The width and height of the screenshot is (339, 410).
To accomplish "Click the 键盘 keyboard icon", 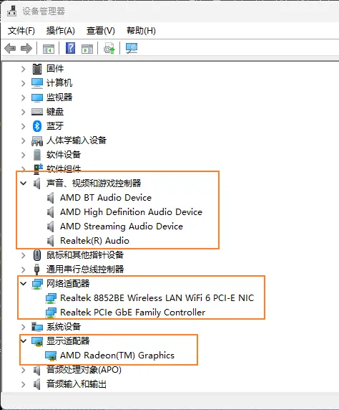I will pyautogui.click(x=37, y=112).
